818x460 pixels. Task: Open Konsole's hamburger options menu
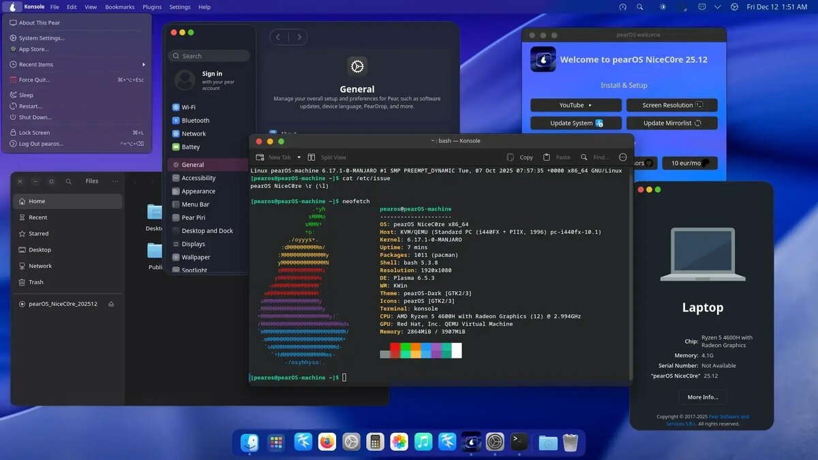(x=622, y=157)
